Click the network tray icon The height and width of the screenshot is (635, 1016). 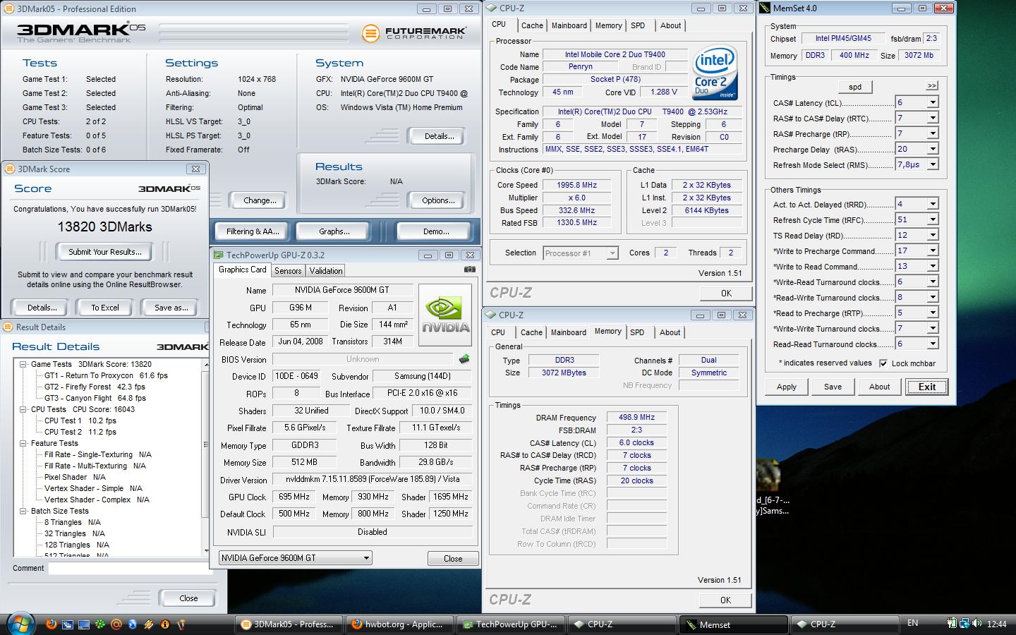click(x=964, y=624)
